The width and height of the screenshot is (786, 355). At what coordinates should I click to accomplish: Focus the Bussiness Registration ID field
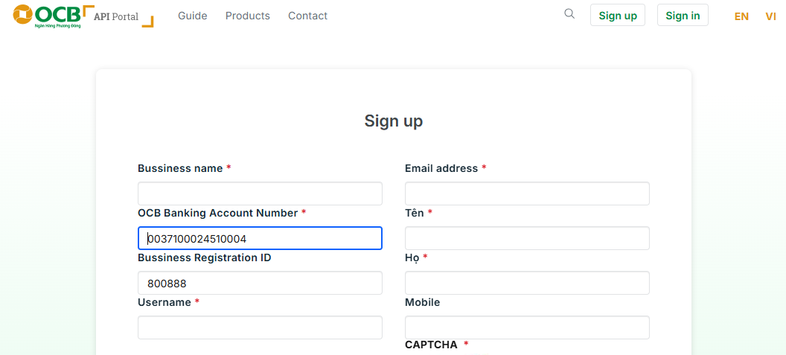click(x=260, y=283)
